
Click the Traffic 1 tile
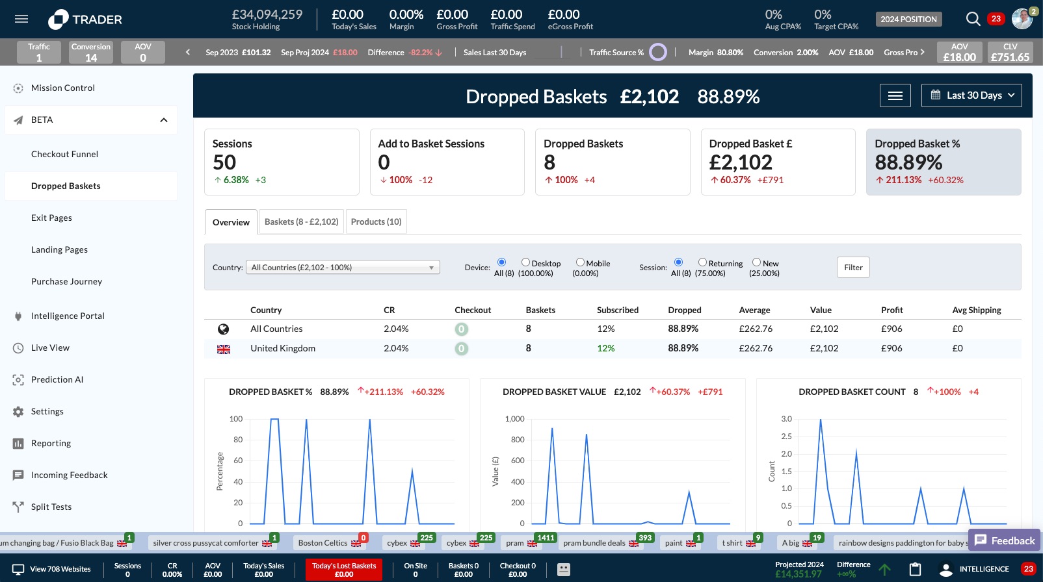tap(39, 52)
